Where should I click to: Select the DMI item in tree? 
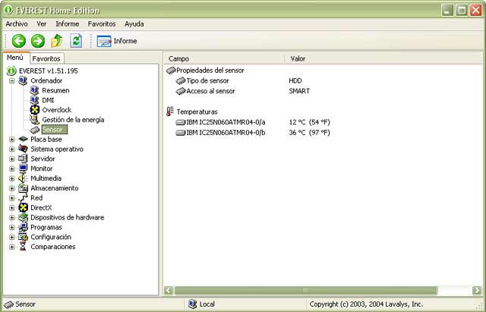tap(48, 100)
